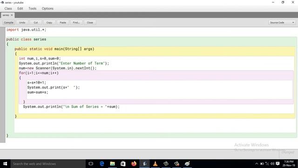Click the Copy button
Viewport: 298px width, 168px height.
click(x=49, y=22)
